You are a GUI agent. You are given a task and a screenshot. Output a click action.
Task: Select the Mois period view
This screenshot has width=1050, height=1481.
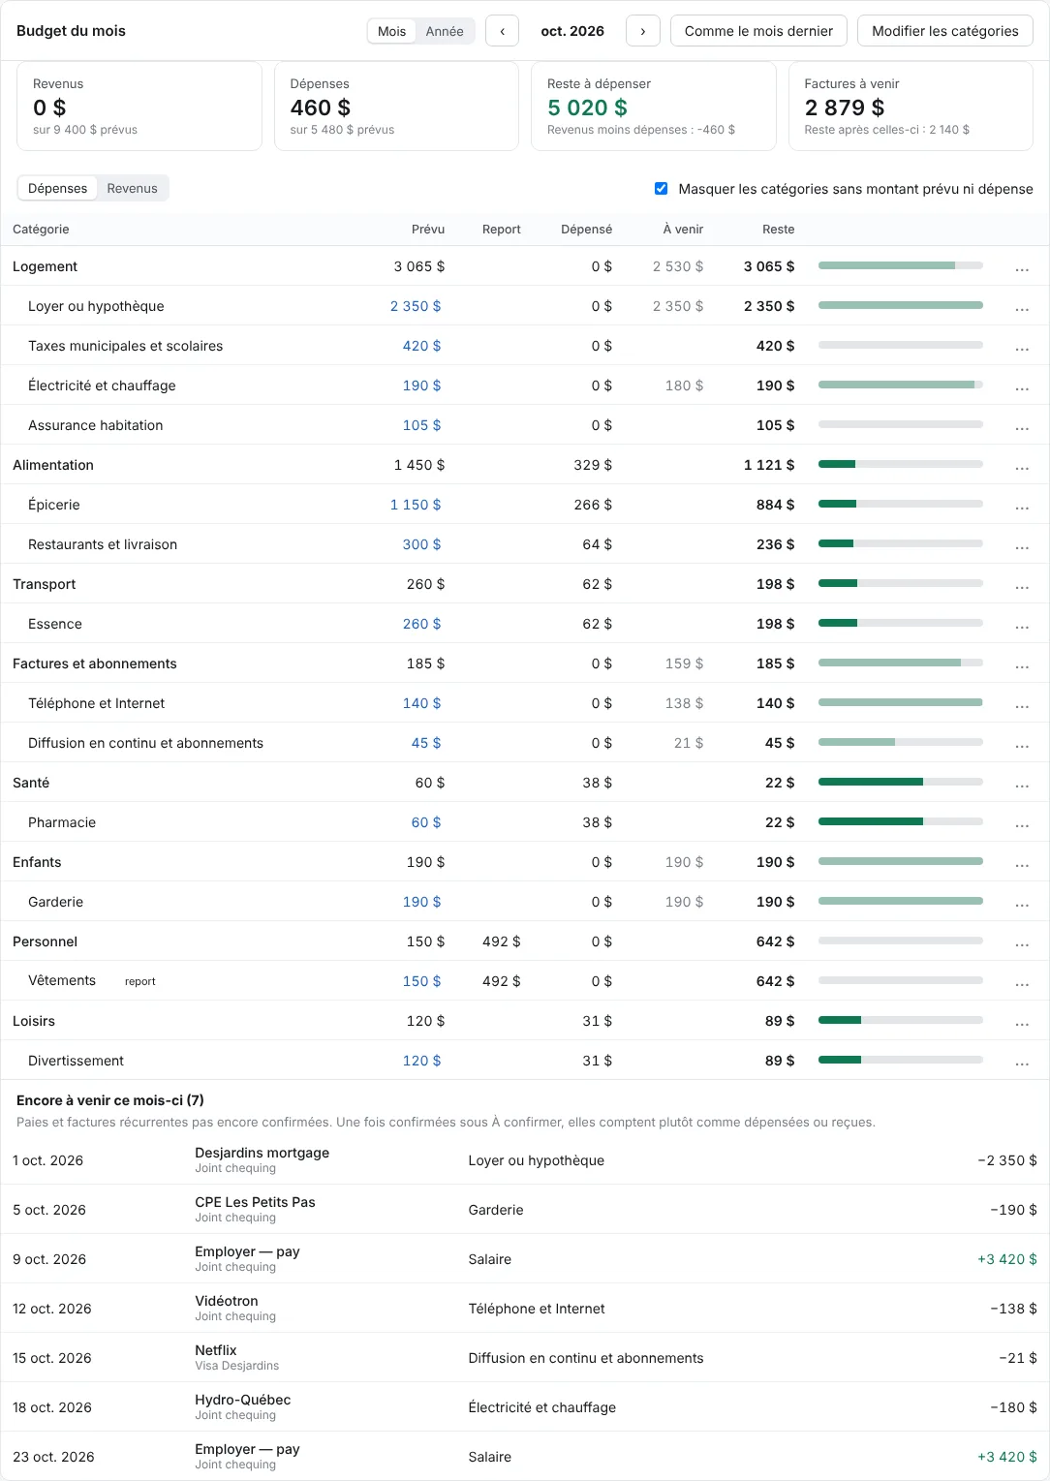[x=391, y=31]
